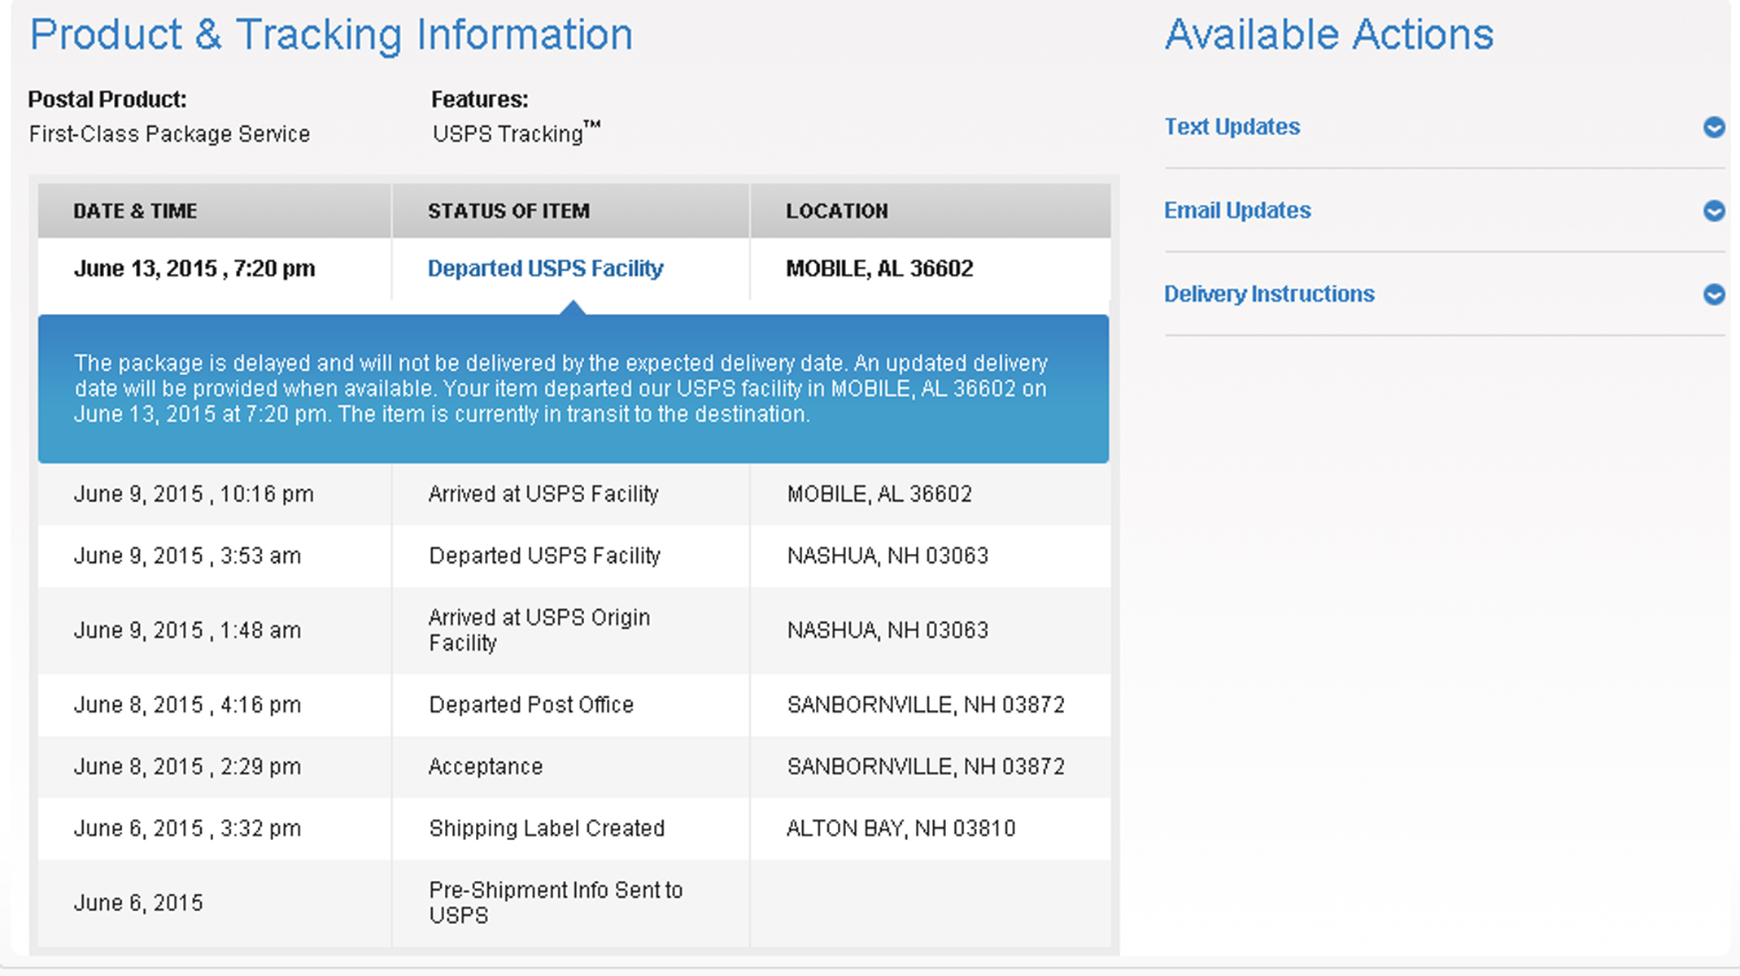Click the blue delayed-package message box
The height and width of the screenshot is (976, 1740).
click(573, 389)
